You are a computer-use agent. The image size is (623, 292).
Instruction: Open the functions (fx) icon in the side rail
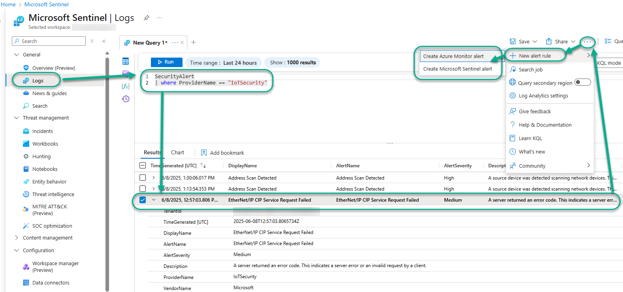pos(126,86)
